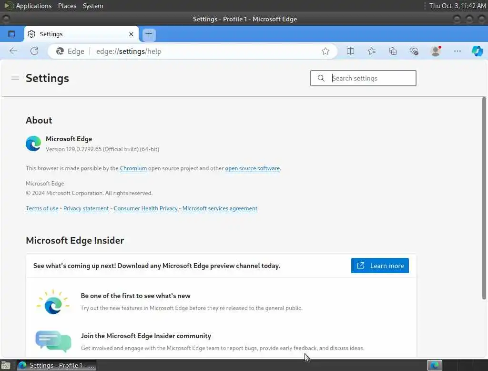Click the gear icon on the Settings tab
This screenshot has height=371, width=488.
[x=31, y=34]
